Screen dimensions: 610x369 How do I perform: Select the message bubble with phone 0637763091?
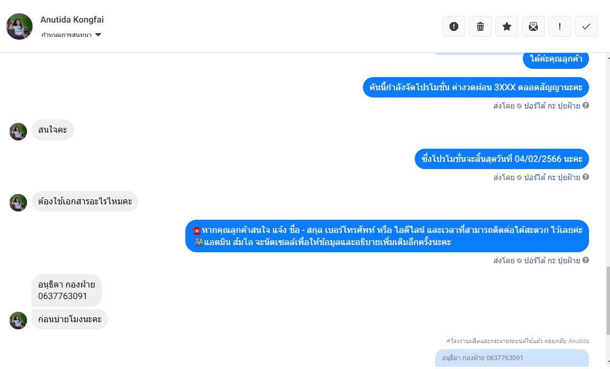pyautogui.click(x=67, y=290)
